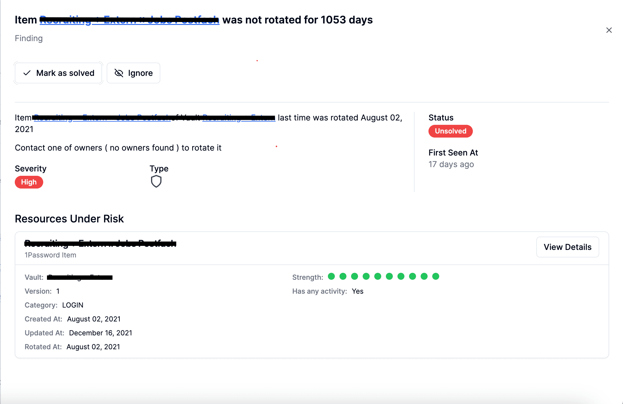The height and width of the screenshot is (404, 623).
Task: Click the Has any activity Yes value
Action: tap(357, 291)
